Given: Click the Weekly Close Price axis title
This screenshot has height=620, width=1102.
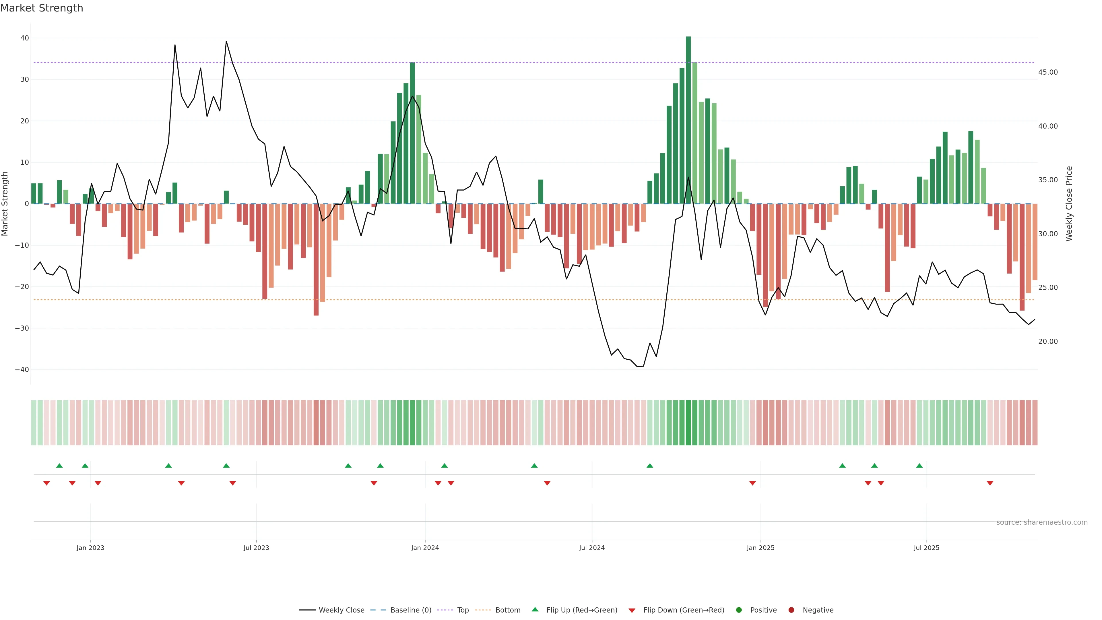Looking at the screenshot, I should point(1069,204).
